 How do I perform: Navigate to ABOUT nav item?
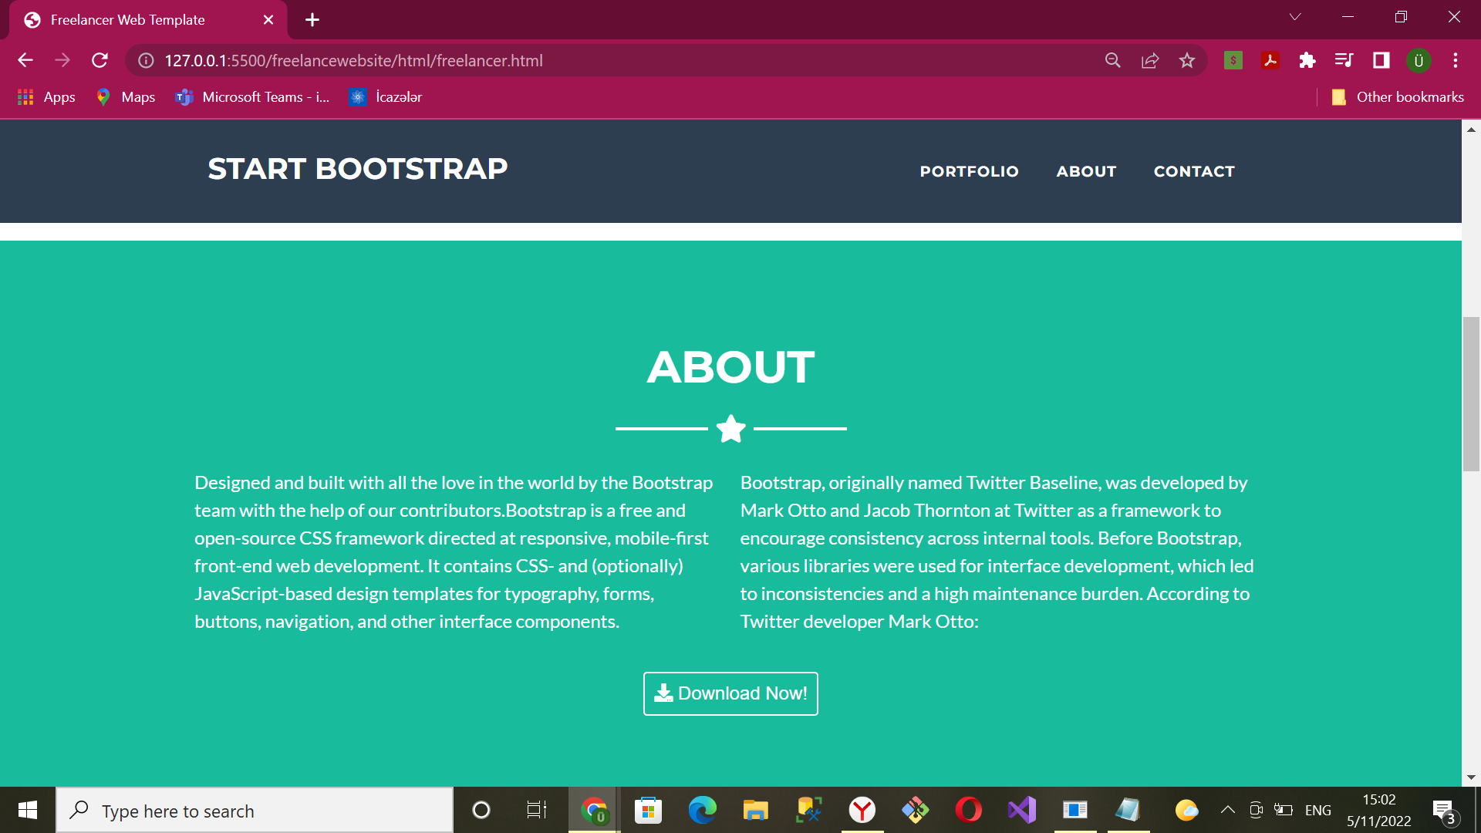1086,171
